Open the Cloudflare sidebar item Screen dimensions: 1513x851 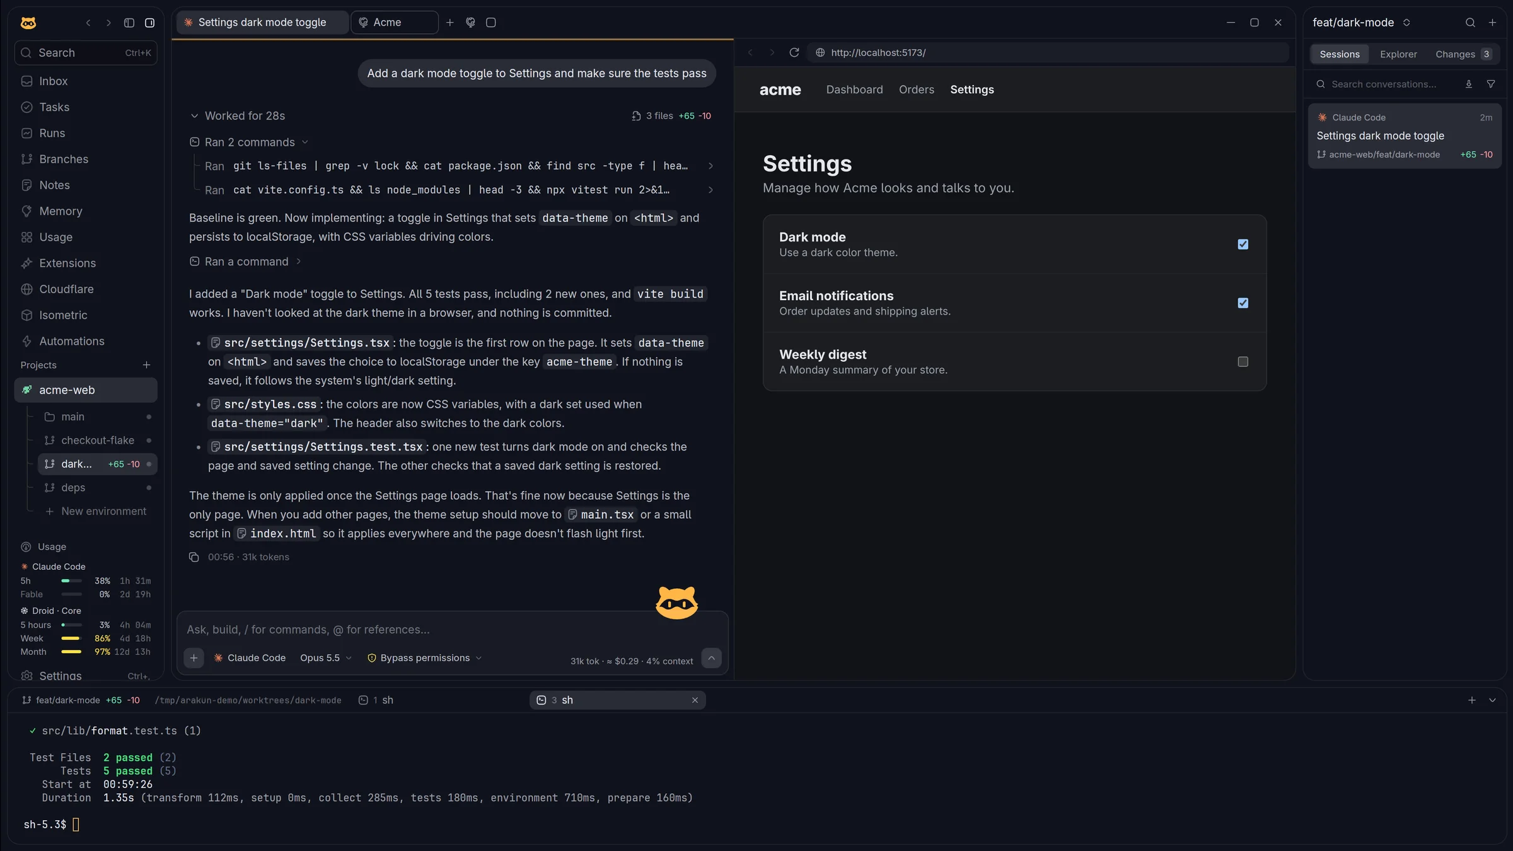(x=86, y=289)
